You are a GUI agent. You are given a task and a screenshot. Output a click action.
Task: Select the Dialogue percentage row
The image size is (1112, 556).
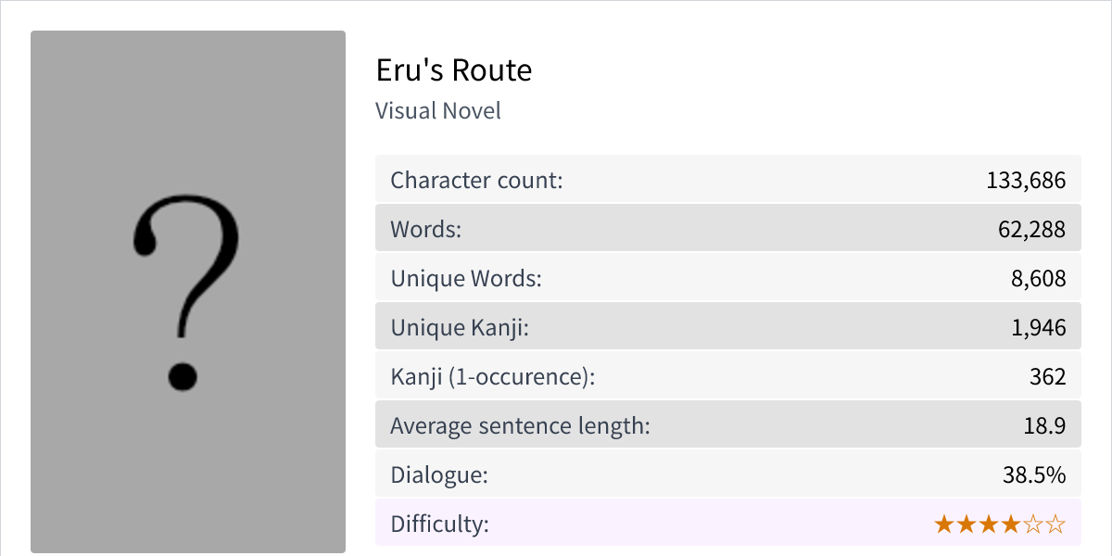pos(727,474)
